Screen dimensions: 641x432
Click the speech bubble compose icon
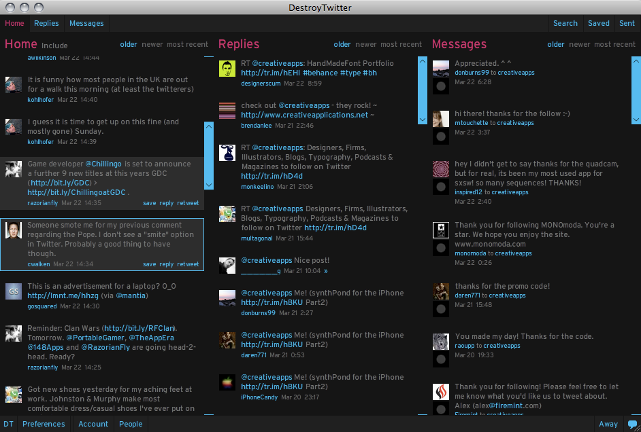coord(632,424)
